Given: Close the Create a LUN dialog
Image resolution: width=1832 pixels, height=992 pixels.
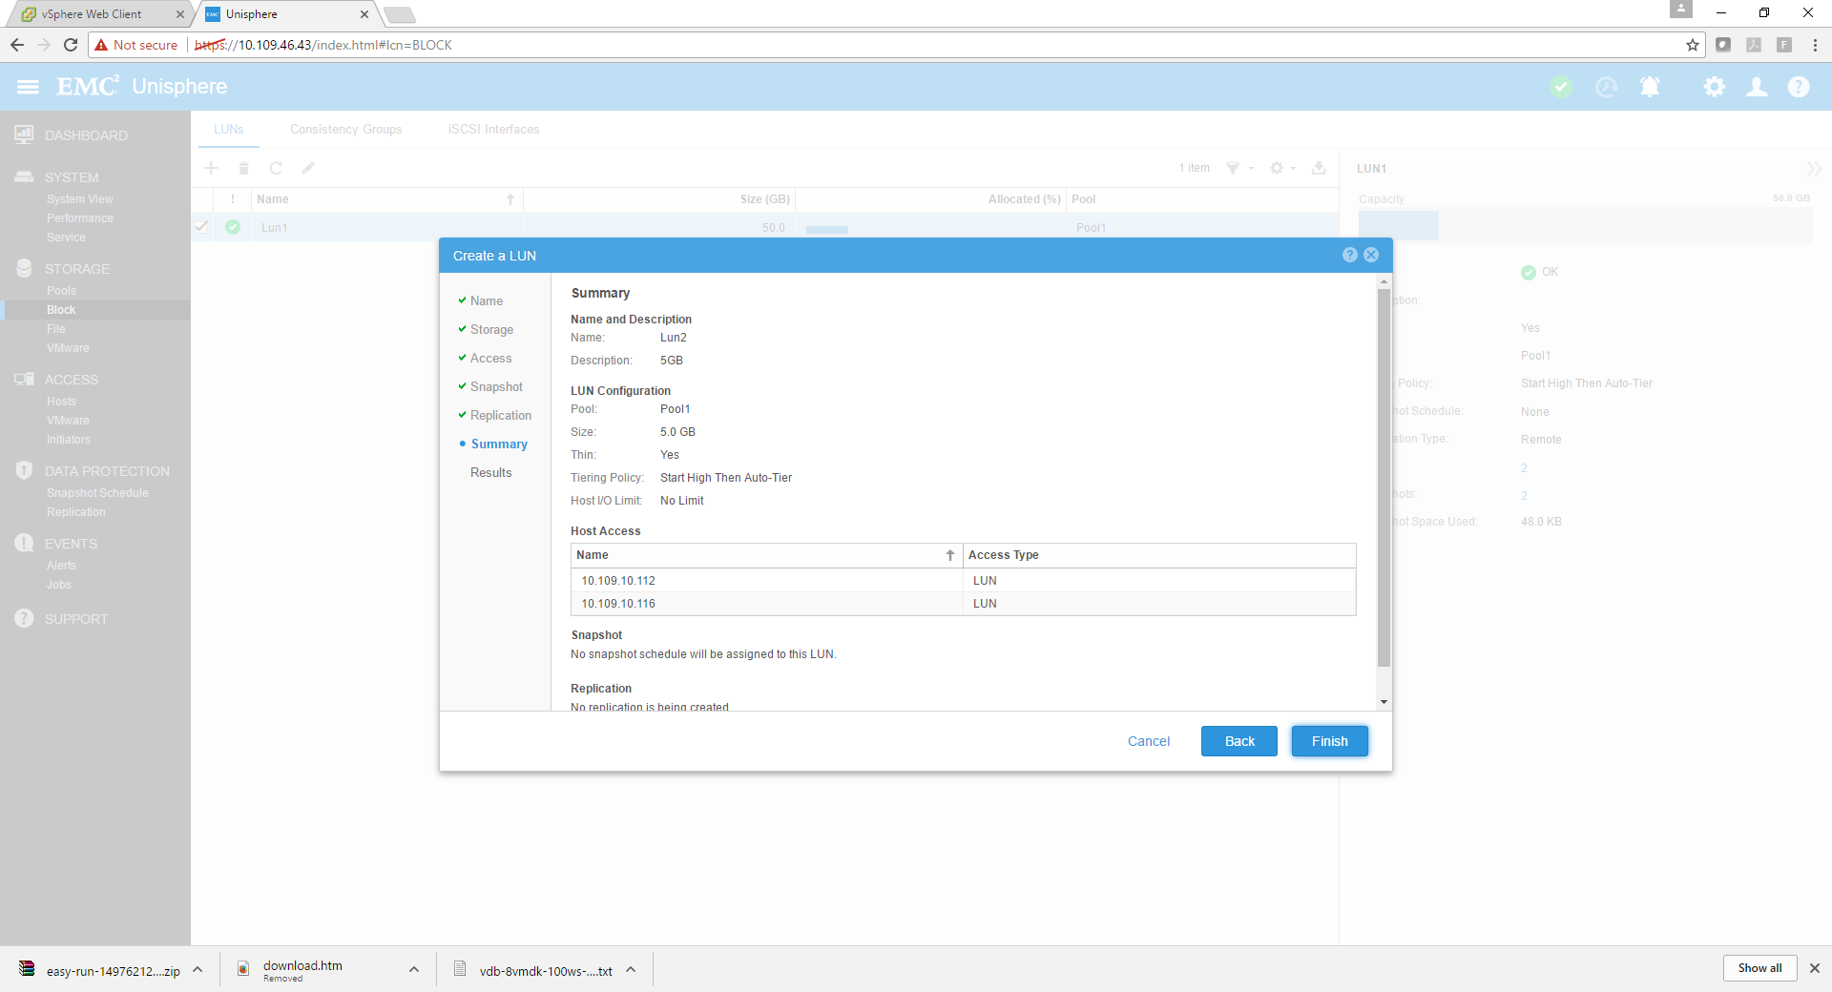Looking at the screenshot, I should (x=1371, y=255).
